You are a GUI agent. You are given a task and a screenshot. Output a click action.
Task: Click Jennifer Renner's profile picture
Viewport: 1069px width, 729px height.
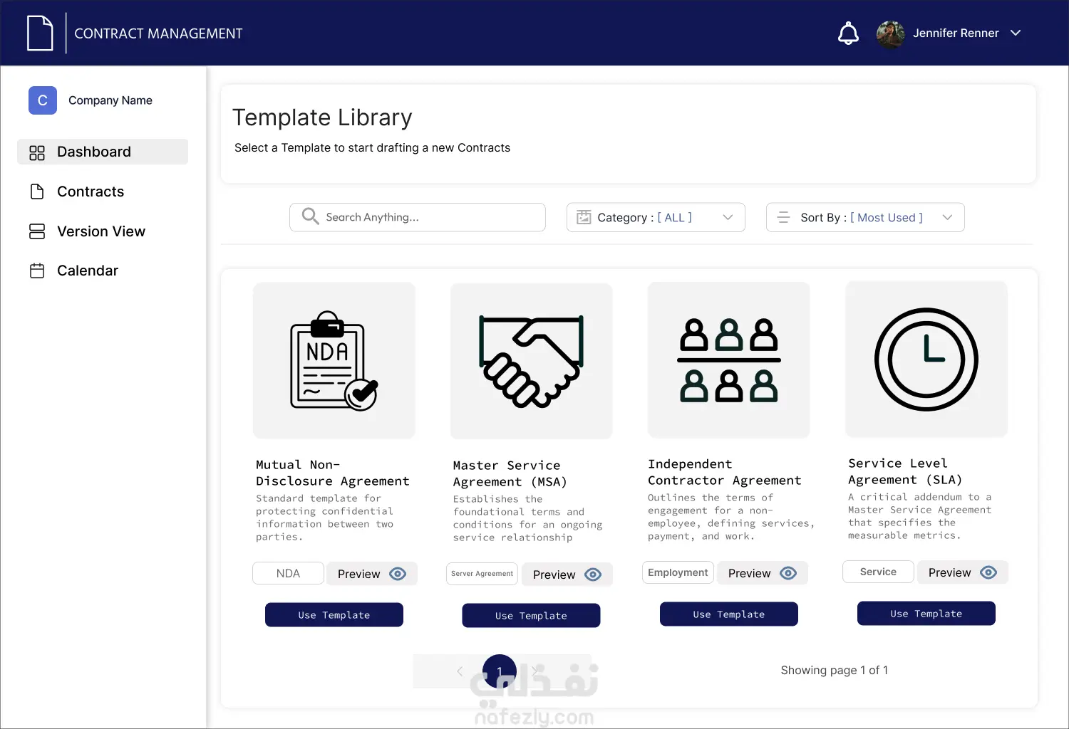point(890,33)
